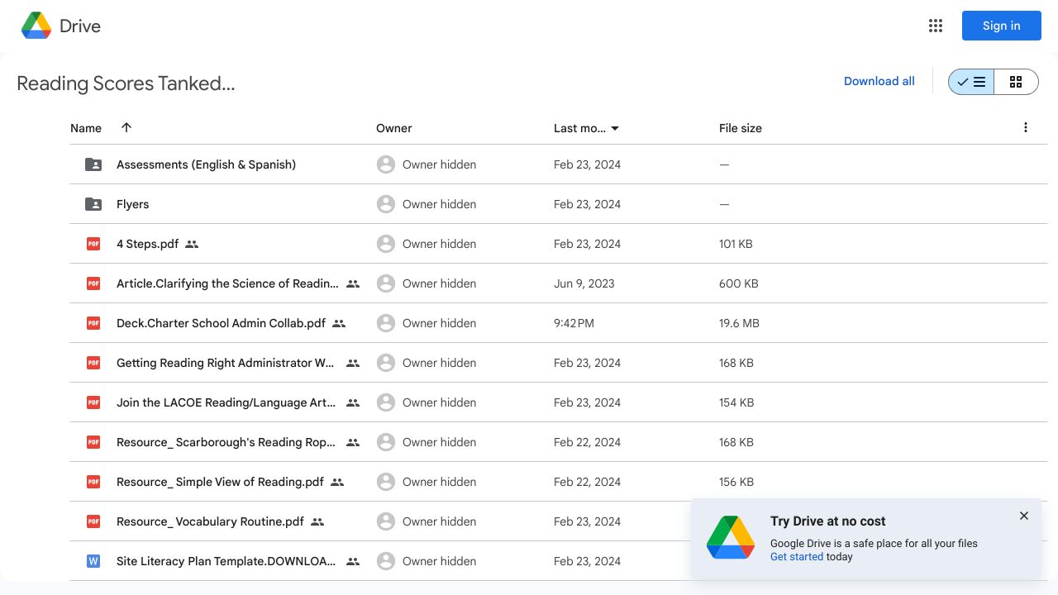The image size is (1058, 595).
Task: Click Owner hidden in the Assessments row
Action: pos(439,164)
